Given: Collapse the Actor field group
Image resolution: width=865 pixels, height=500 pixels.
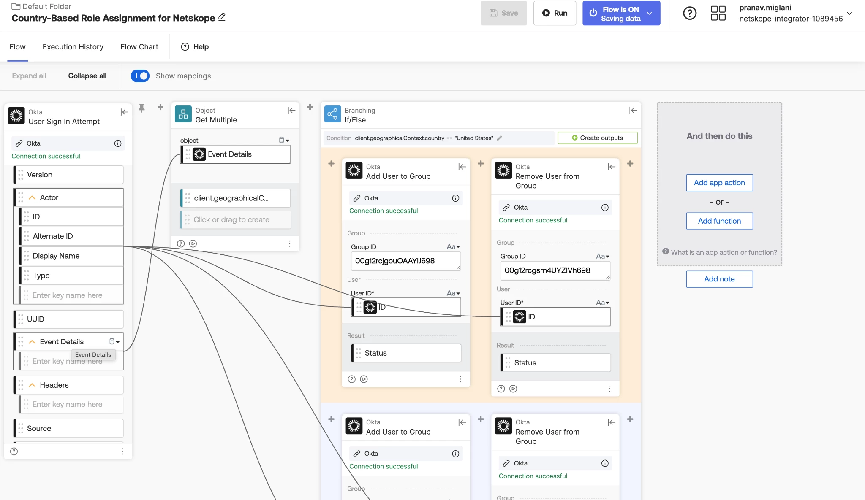Looking at the screenshot, I should [x=32, y=197].
